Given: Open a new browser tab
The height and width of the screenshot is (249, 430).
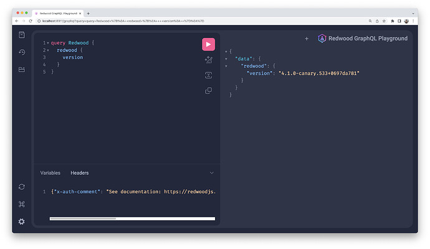Looking at the screenshot, I should [x=88, y=13].
